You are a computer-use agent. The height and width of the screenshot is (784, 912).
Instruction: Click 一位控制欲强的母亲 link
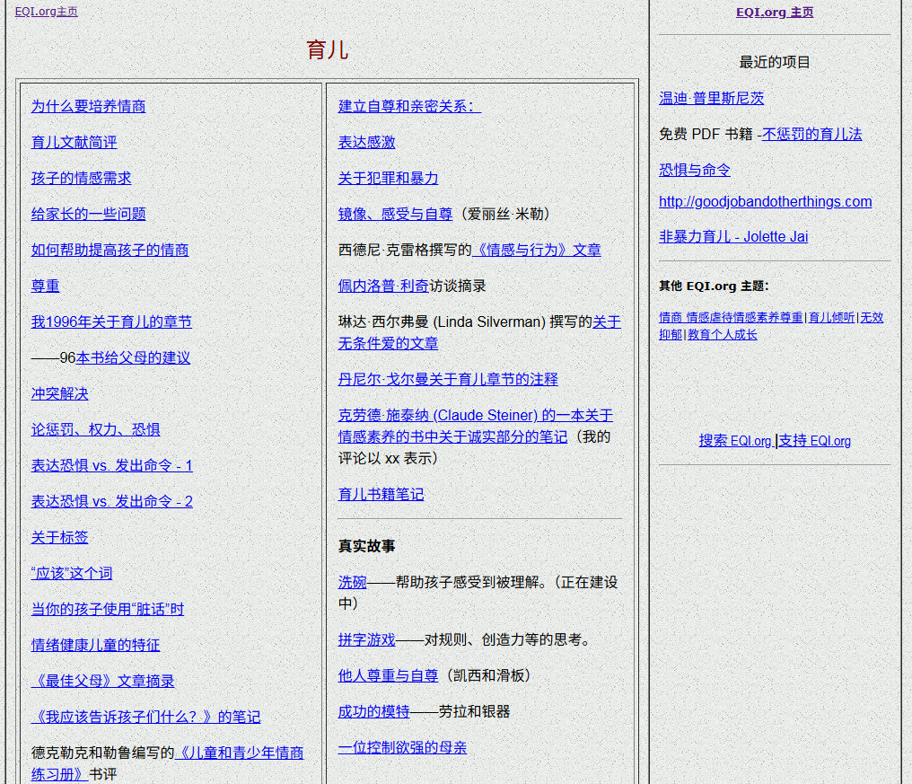click(x=402, y=747)
